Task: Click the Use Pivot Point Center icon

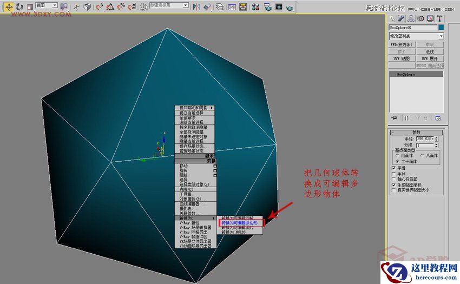Action: [x=64, y=6]
